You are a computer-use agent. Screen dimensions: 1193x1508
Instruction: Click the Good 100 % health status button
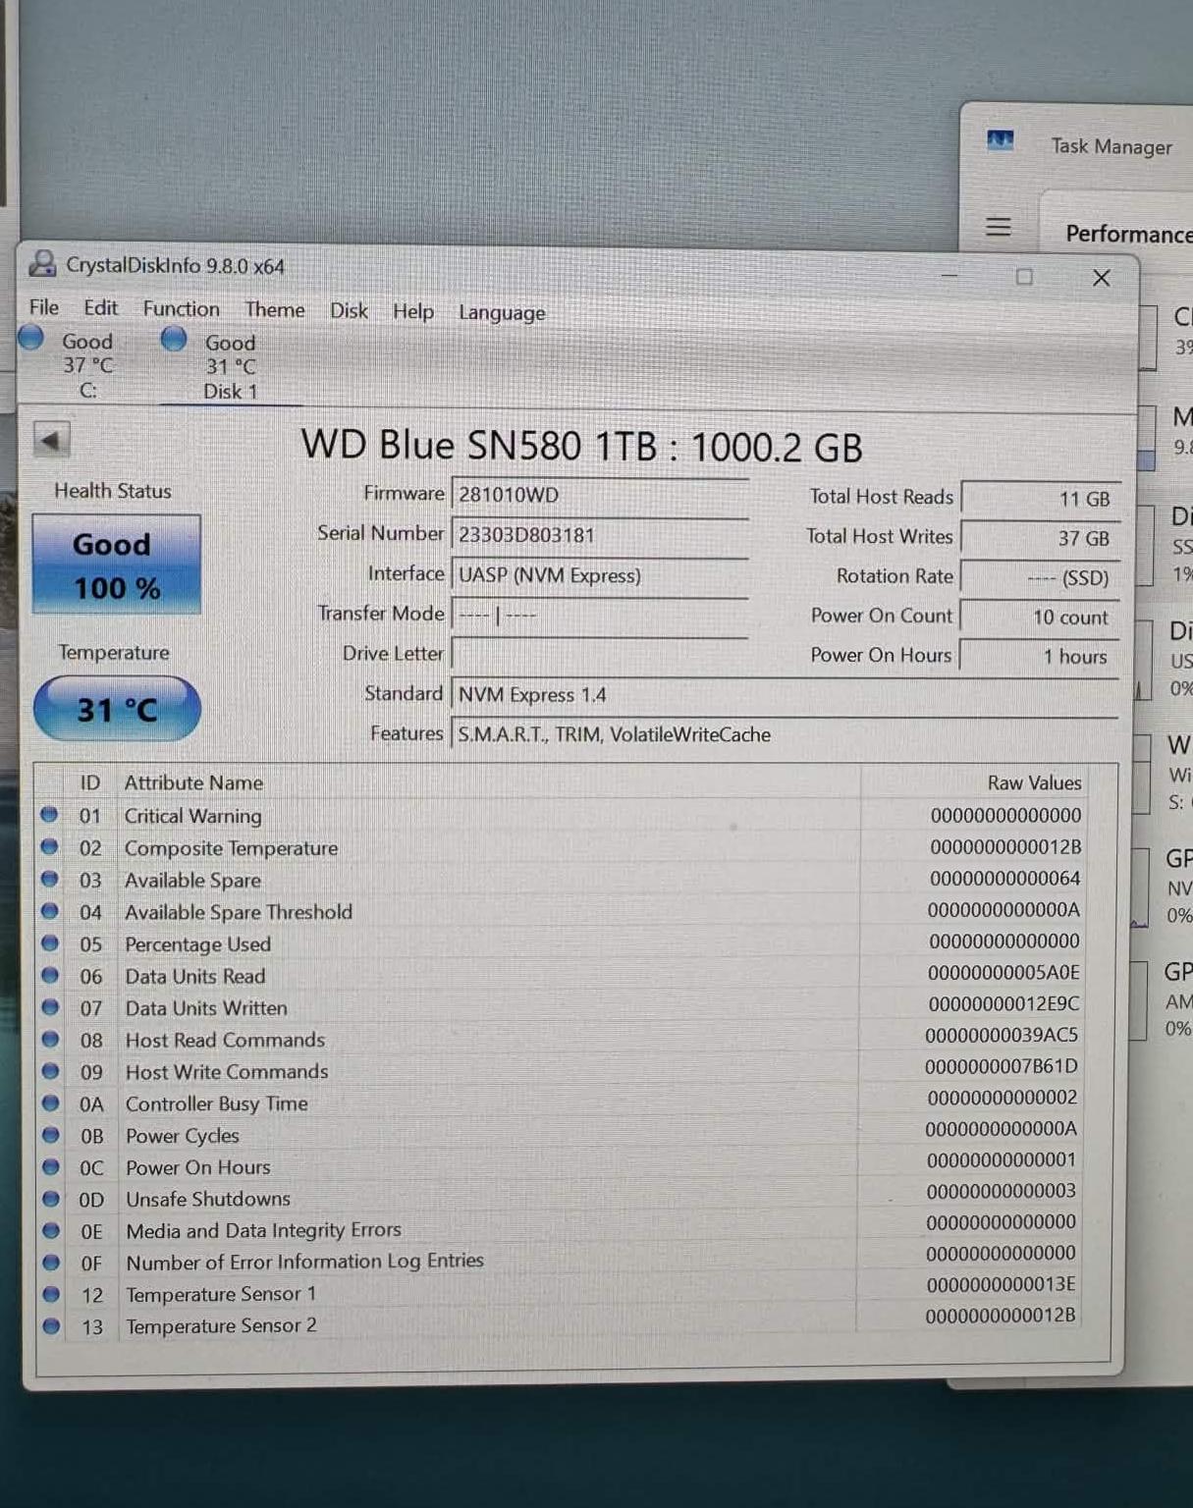tap(117, 565)
